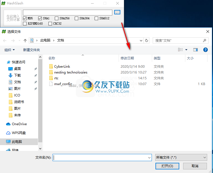Expand the address bar history dropdown

(141, 41)
